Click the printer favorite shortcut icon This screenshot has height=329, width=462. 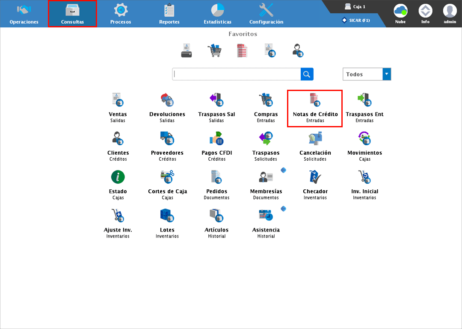[x=186, y=50]
